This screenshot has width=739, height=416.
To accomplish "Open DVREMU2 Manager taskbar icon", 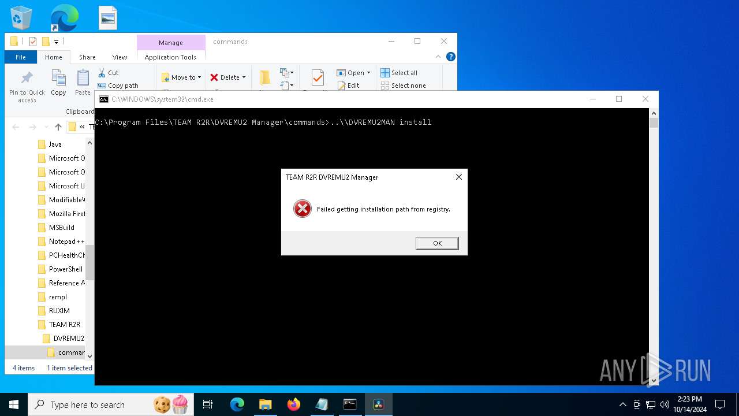I will tap(379, 404).
